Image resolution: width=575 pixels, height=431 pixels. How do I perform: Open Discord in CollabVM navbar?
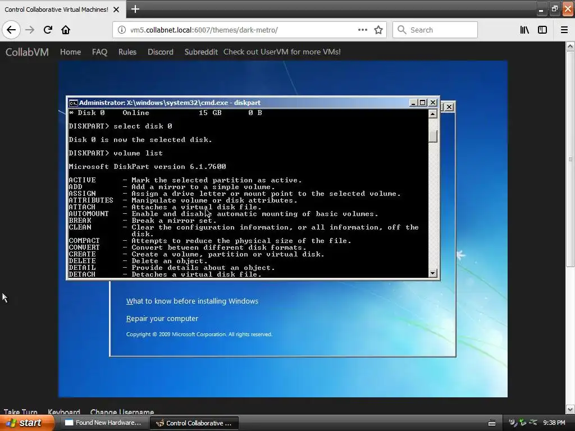tap(160, 52)
